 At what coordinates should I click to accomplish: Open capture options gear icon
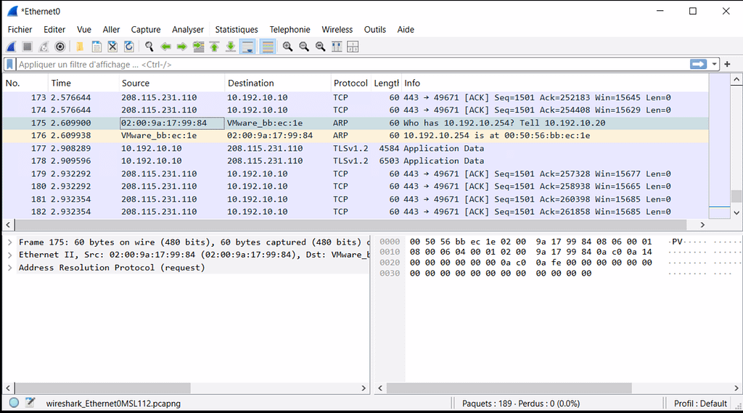click(60, 46)
